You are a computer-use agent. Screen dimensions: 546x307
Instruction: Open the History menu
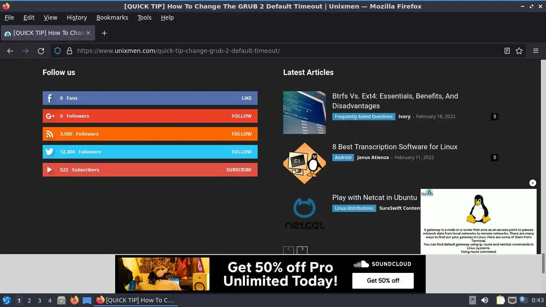77,17
